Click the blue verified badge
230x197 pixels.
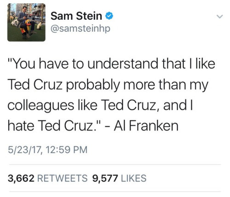(x=109, y=16)
